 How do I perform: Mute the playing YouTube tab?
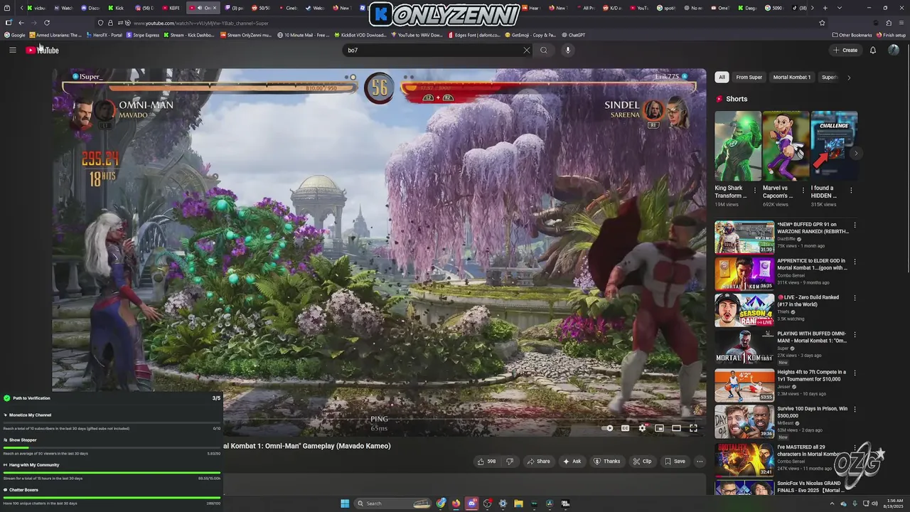tap(199, 8)
